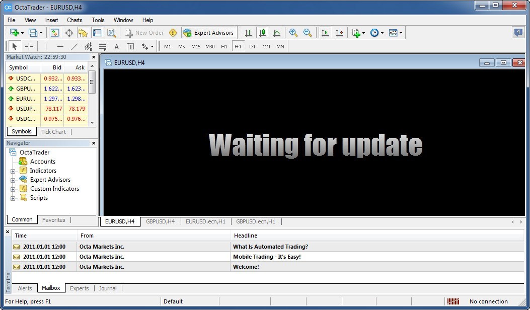Viewport: 530px width, 310px height.
Task: Set chart timeframe to M15
Action: [196, 46]
